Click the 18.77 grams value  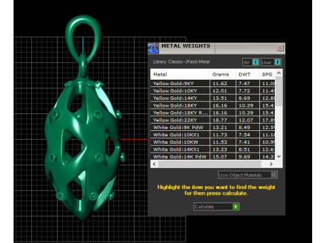pyautogui.click(x=220, y=120)
